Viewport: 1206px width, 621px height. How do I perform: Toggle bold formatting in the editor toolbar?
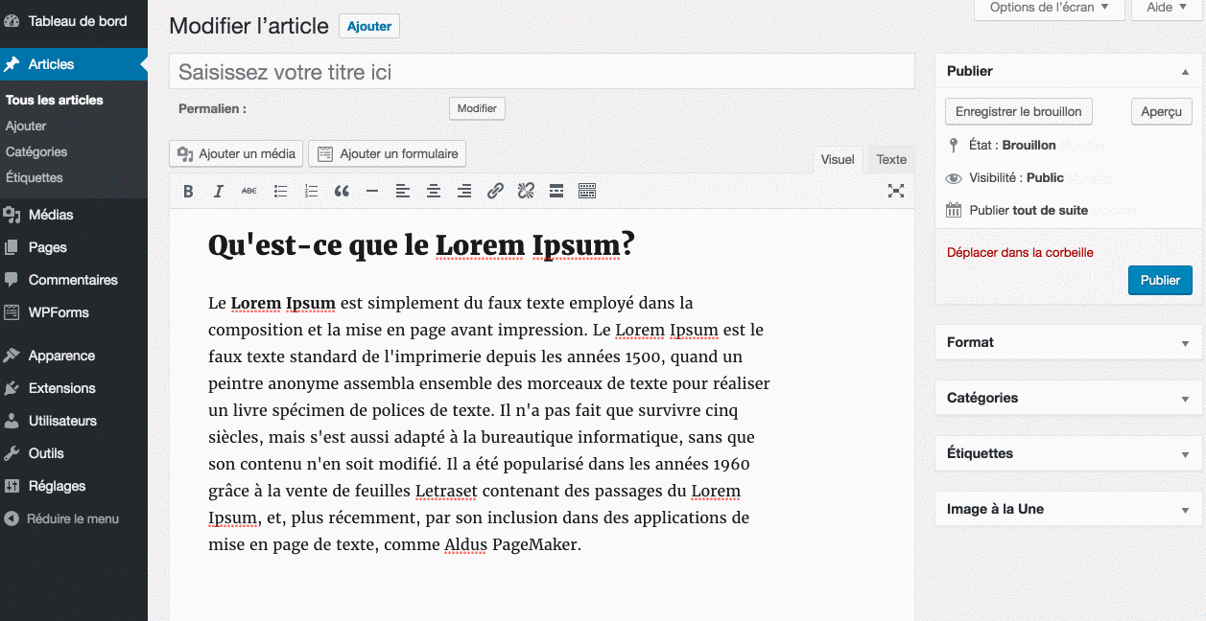coord(188,192)
